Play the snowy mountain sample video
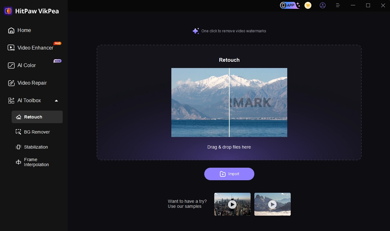 click(273, 204)
